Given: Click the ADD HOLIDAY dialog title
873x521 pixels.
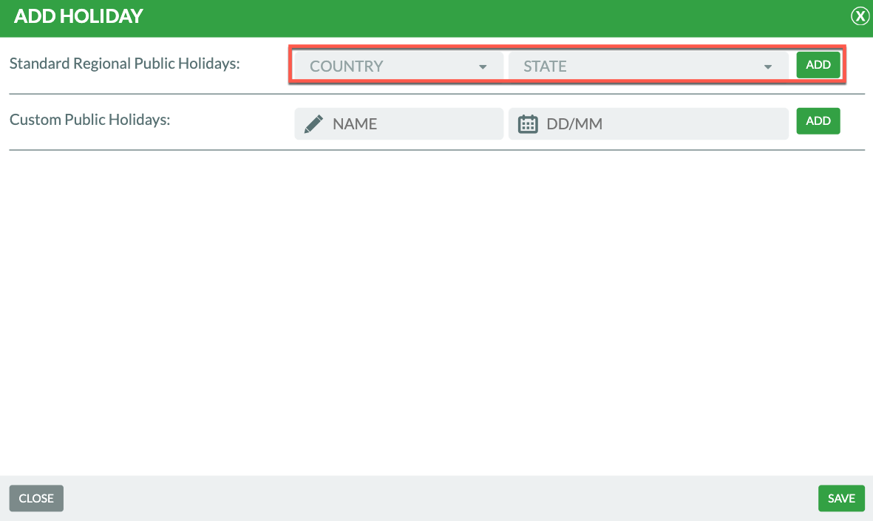Looking at the screenshot, I should (x=78, y=16).
